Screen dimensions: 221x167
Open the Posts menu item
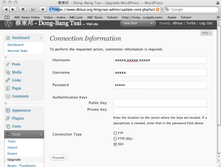click(16, 64)
